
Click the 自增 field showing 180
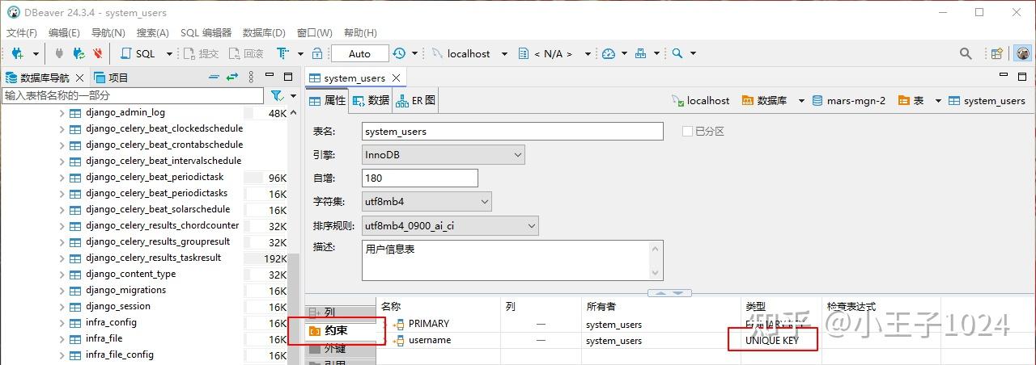419,178
